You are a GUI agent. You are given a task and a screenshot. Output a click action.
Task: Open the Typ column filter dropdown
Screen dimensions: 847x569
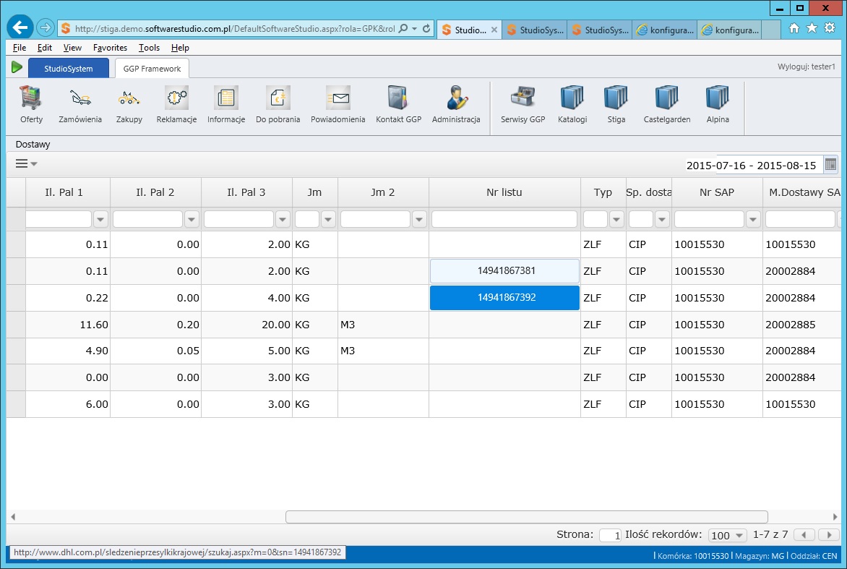click(616, 219)
